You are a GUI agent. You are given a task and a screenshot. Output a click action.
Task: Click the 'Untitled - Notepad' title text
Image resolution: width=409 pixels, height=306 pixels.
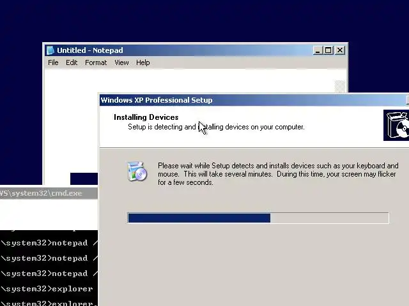(x=90, y=50)
